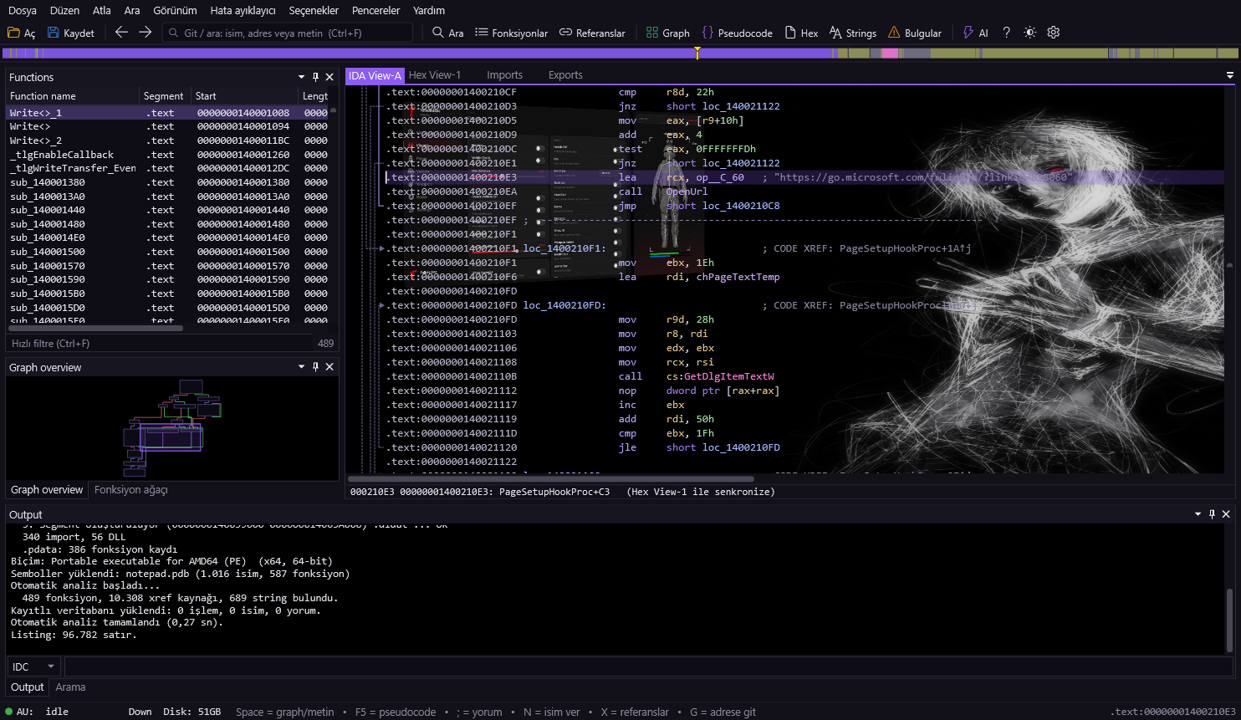Go back with the left arrow icon
Image resolution: width=1241 pixels, height=720 pixels.
tap(121, 33)
